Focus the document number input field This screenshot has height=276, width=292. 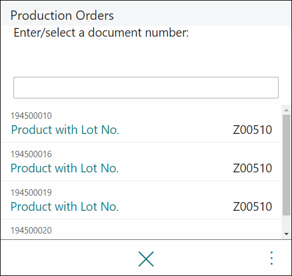(x=146, y=87)
